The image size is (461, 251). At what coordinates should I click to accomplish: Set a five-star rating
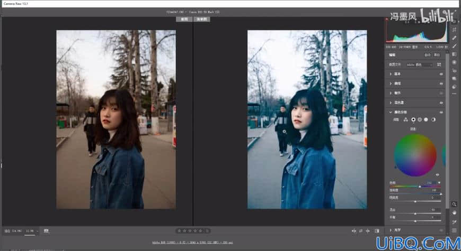(200, 231)
